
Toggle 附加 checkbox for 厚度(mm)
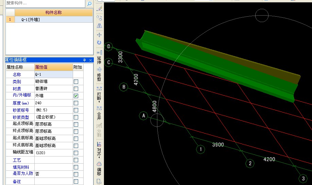(76, 103)
